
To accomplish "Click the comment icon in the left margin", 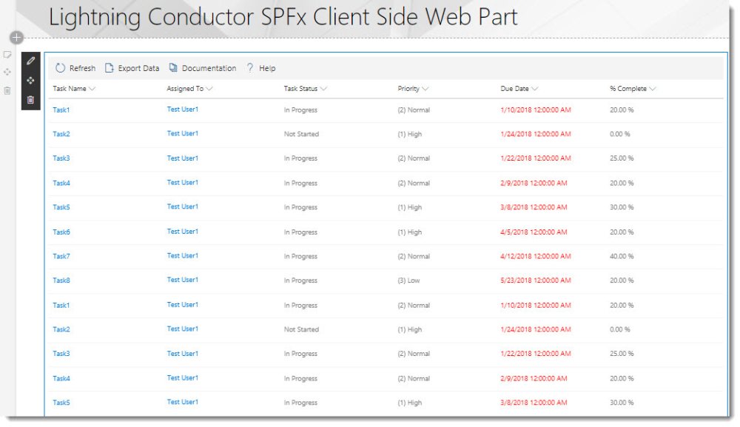I will (x=7, y=55).
